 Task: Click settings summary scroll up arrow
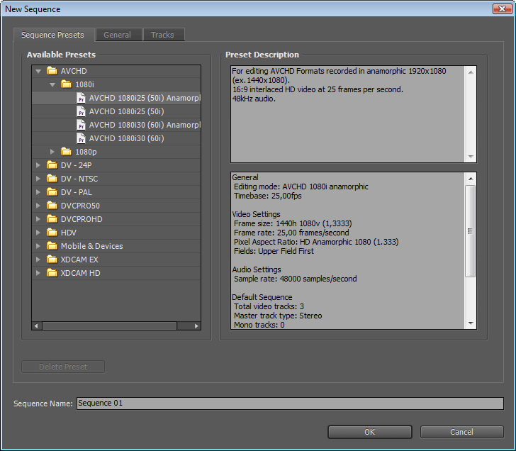tap(471, 179)
